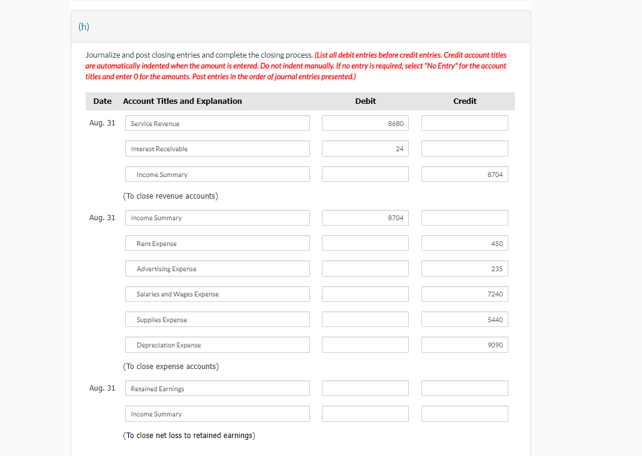Open the Interest Receivable account title dropdown
The image size is (642, 456).
pyautogui.click(x=217, y=148)
